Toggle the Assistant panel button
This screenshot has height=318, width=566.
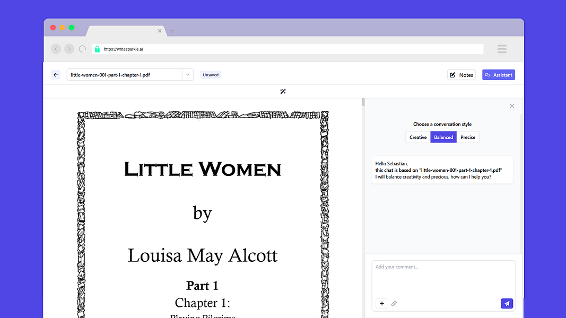(499, 75)
